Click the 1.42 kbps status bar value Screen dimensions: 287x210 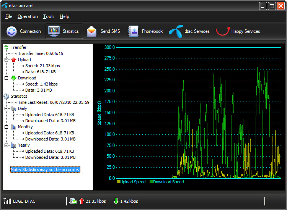(x=129, y=201)
